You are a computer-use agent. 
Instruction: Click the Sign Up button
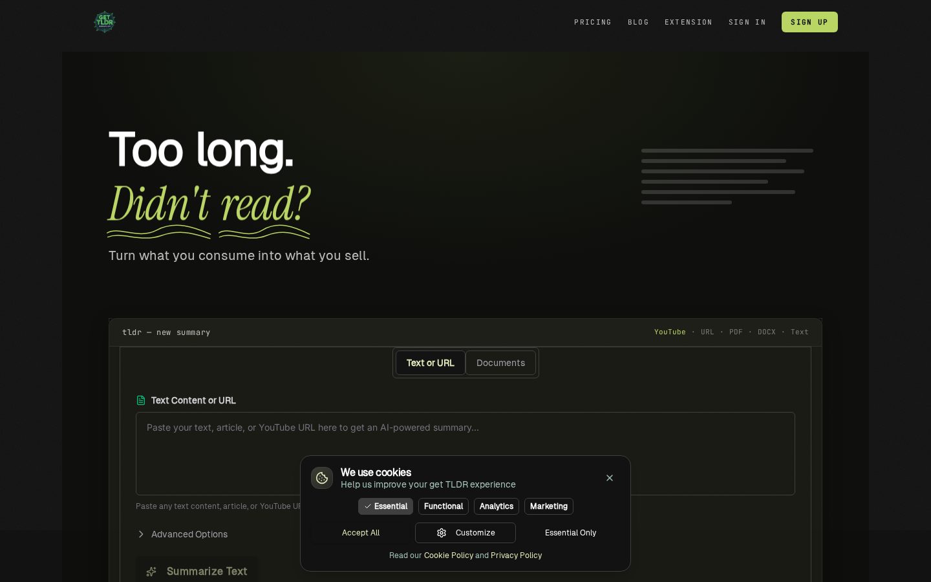click(x=809, y=22)
